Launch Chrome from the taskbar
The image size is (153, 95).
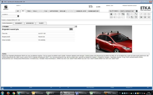(x=14, y=93)
